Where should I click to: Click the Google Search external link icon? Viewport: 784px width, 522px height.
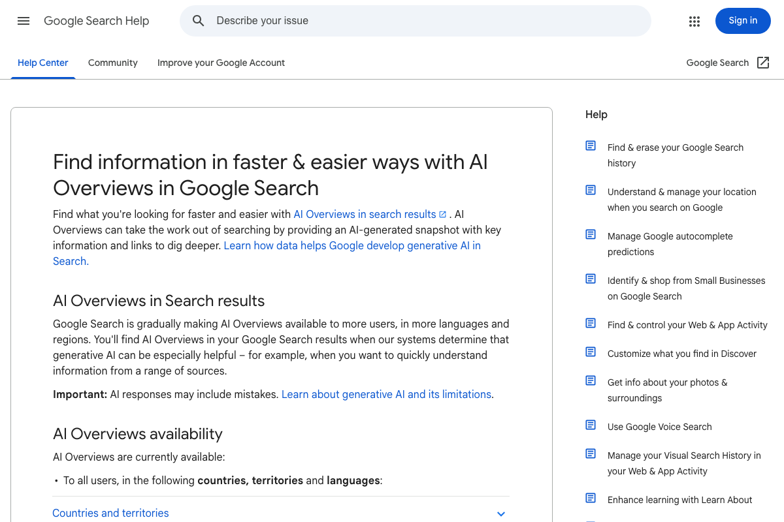(x=763, y=63)
